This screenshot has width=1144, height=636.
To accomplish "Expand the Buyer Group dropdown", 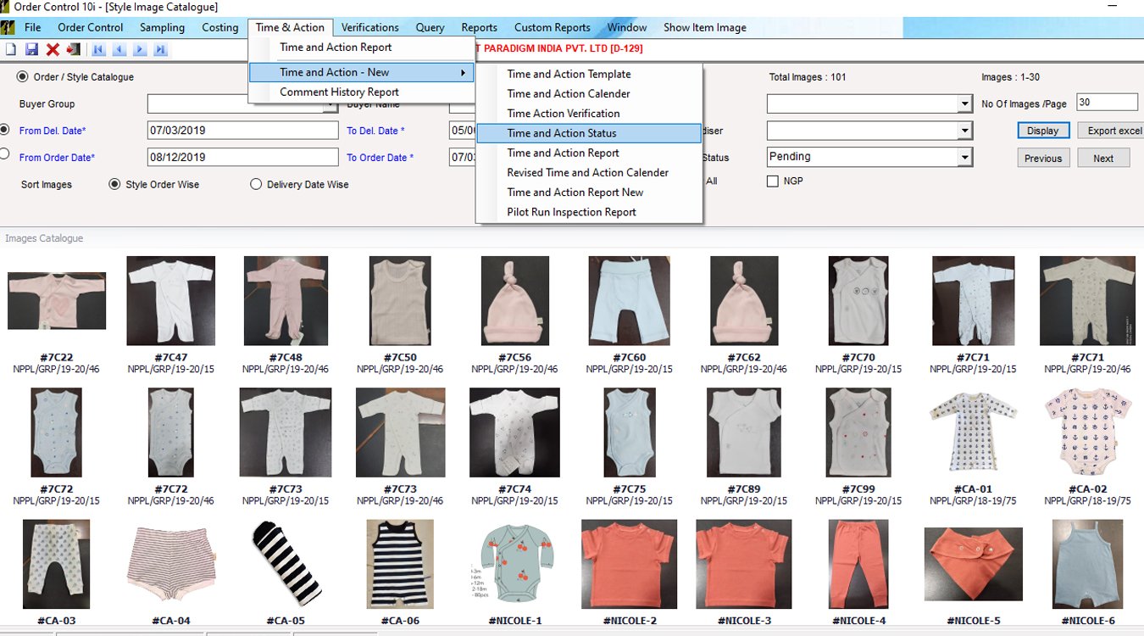I will tap(330, 105).
